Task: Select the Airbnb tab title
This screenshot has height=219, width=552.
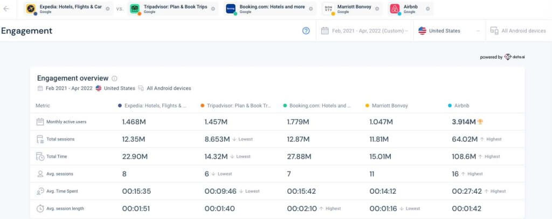Action: 410,6
